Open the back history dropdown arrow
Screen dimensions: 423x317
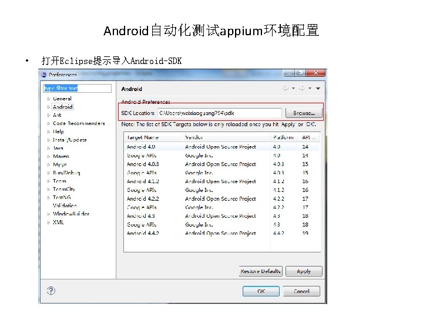pos(294,89)
